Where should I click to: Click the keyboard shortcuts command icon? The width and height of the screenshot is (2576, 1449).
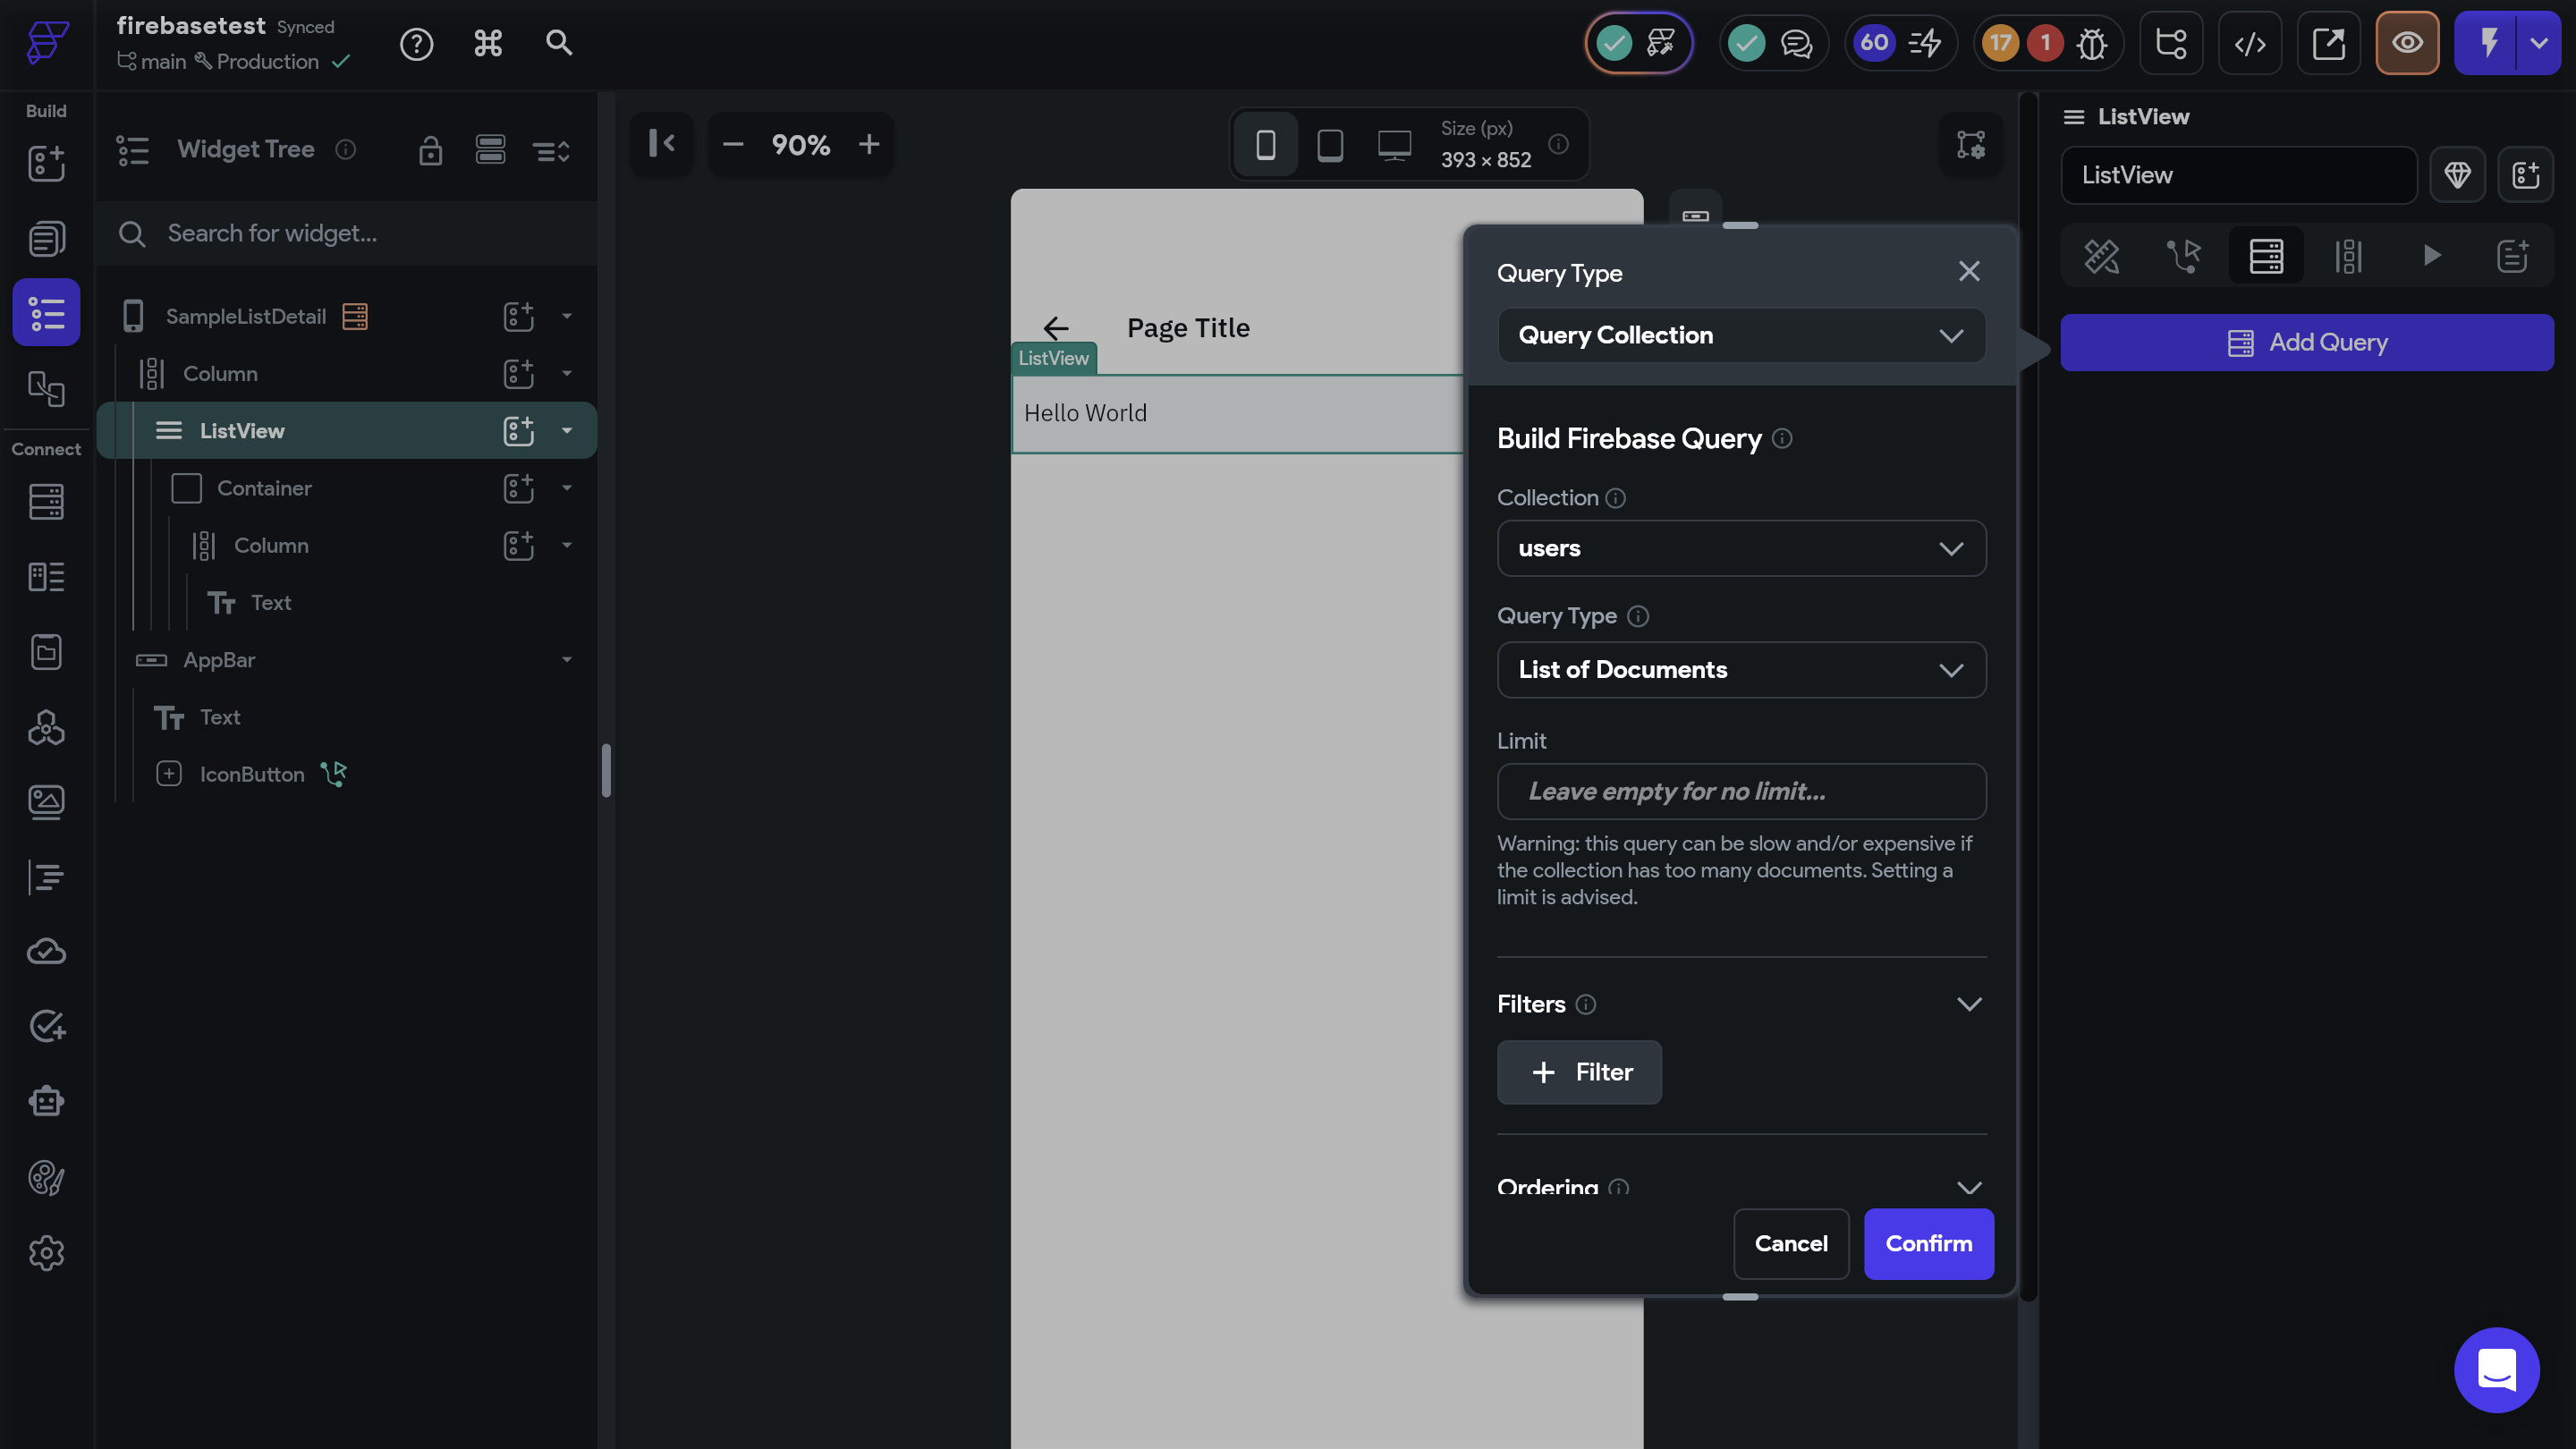coord(488,43)
